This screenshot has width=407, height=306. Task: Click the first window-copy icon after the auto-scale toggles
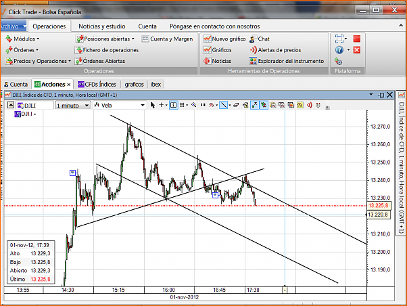(x=273, y=105)
